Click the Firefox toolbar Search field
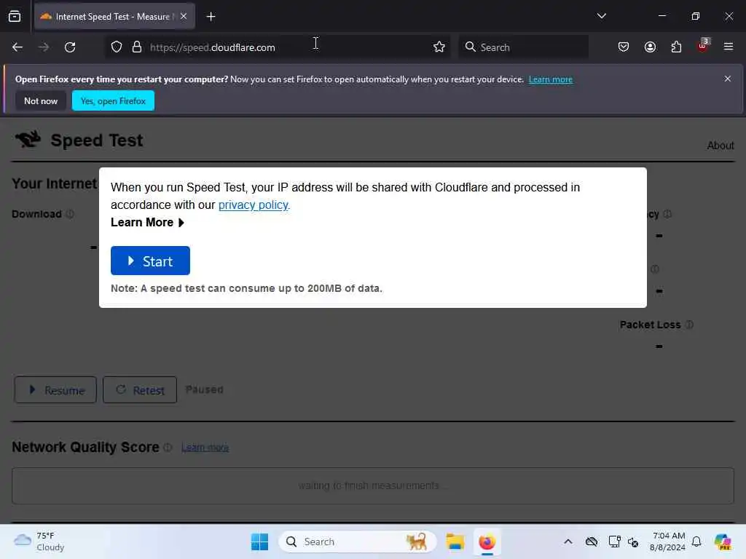The width and height of the screenshot is (746, 559). (x=523, y=47)
